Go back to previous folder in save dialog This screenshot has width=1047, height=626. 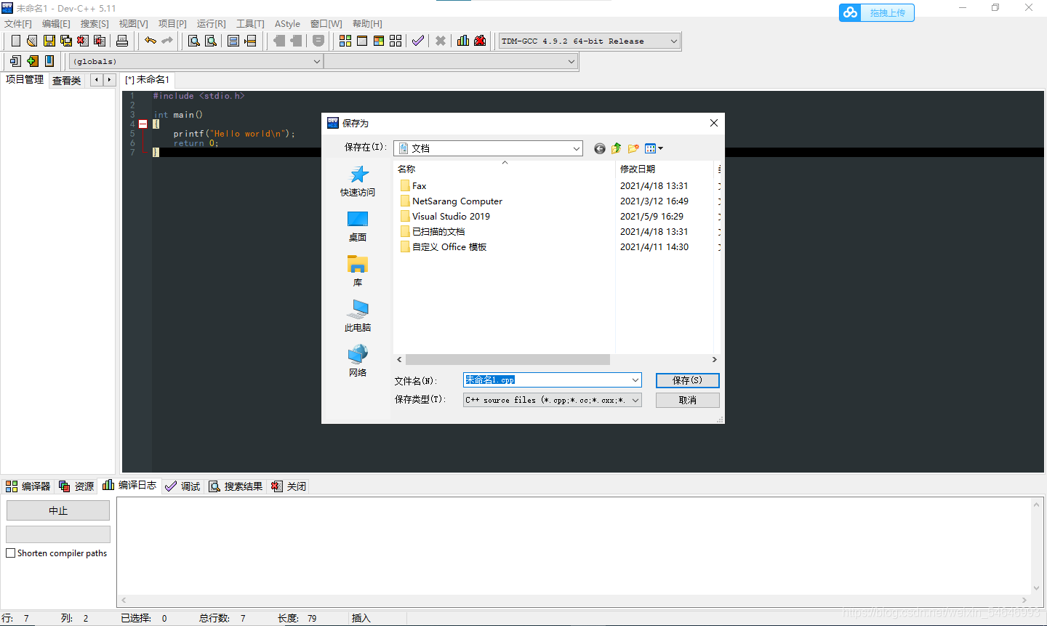[x=600, y=148]
